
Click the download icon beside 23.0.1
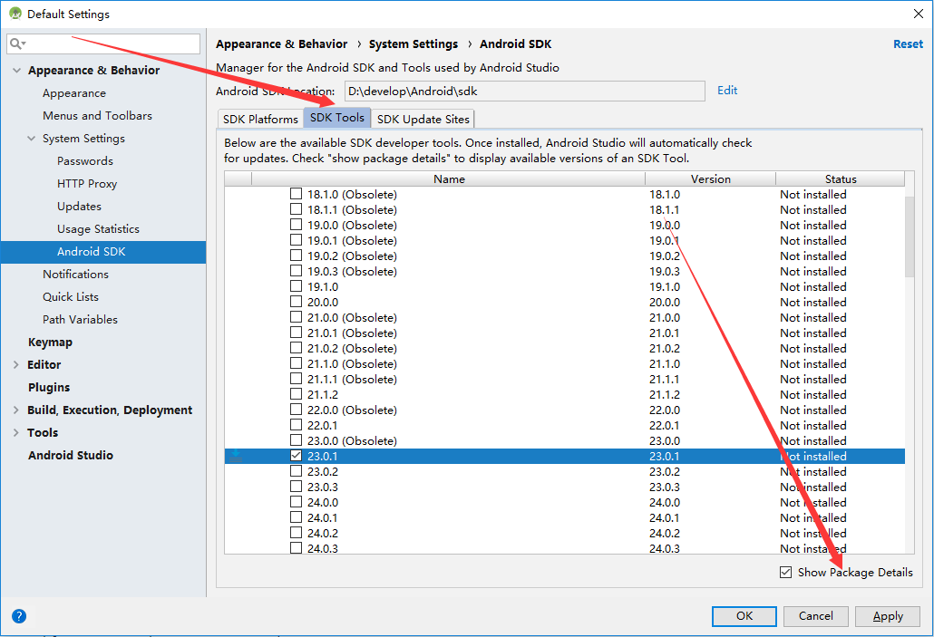(x=237, y=456)
